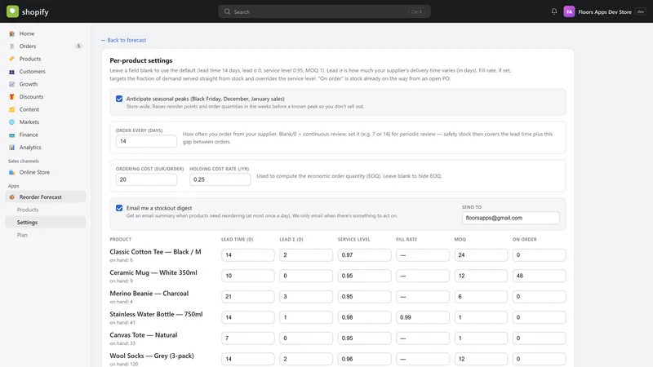Screen dimensions: 653x367
Task: Click MOQ field for Wool Socks
Action: point(481,359)
